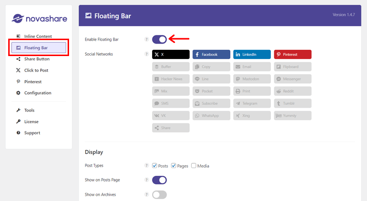Enable the Pocket network button
Image resolution: width=367 pixels, height=201 pixels.
[212, 91]
